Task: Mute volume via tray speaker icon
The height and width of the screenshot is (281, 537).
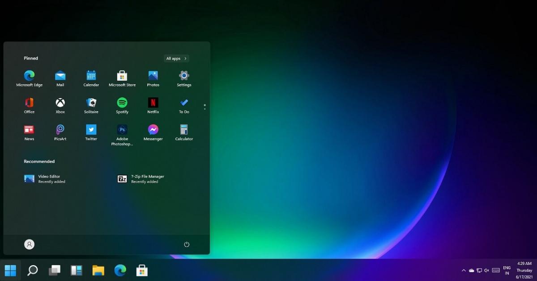Action: coord(486,270)
